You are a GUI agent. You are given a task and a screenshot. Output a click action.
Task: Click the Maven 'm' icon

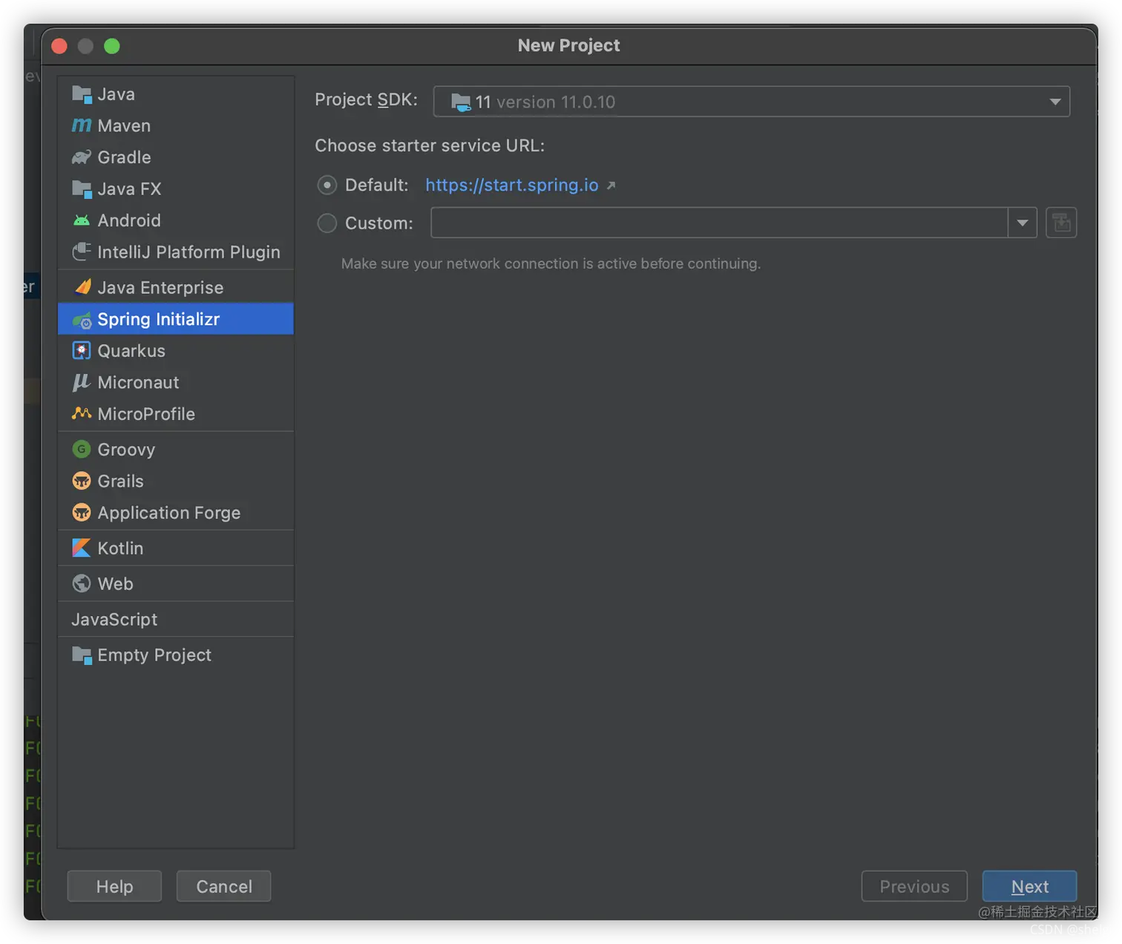(82, 125)
